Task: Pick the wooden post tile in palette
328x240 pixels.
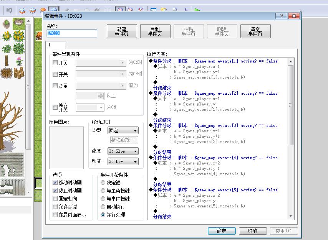Action: click(7, 61)
